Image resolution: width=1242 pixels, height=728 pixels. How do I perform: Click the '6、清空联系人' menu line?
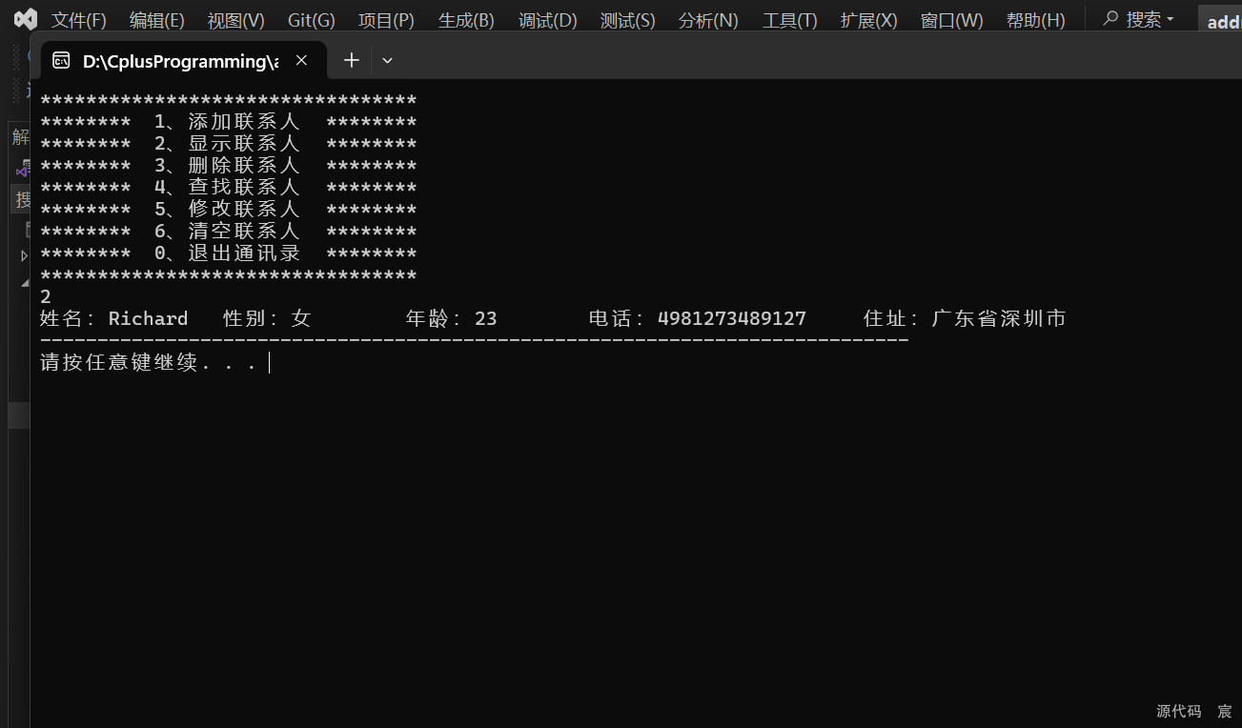tap(227, 232)
